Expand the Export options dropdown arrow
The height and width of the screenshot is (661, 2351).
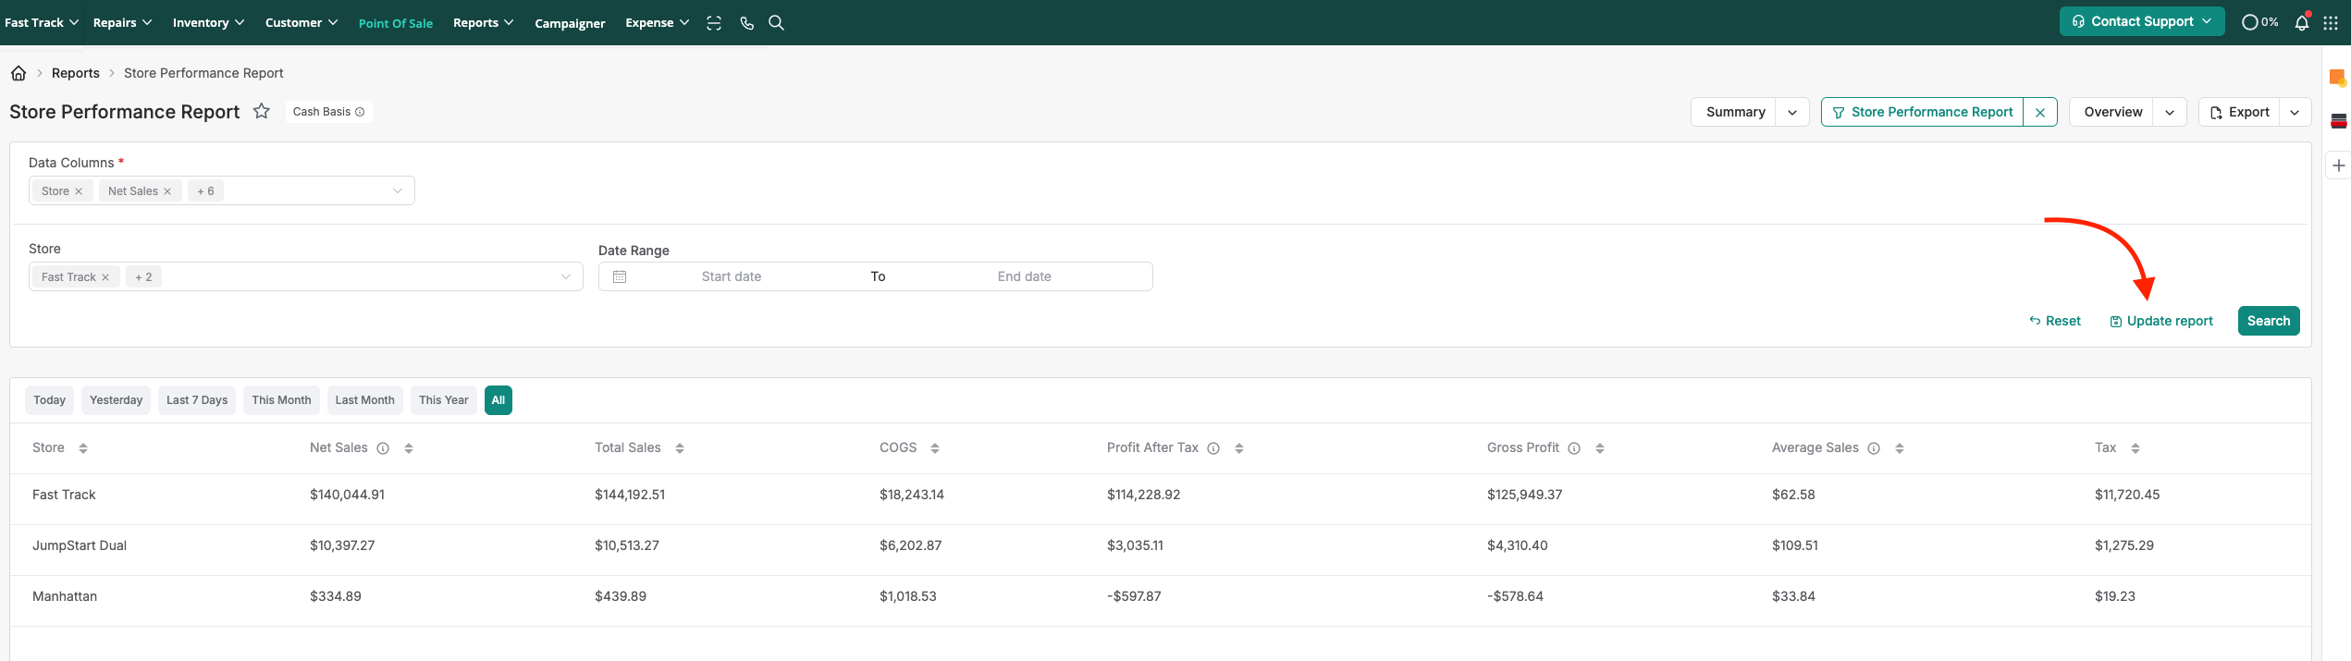point(2295,113)
